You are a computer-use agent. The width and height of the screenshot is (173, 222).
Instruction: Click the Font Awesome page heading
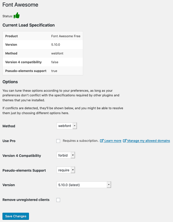click(x=20, y=5)
